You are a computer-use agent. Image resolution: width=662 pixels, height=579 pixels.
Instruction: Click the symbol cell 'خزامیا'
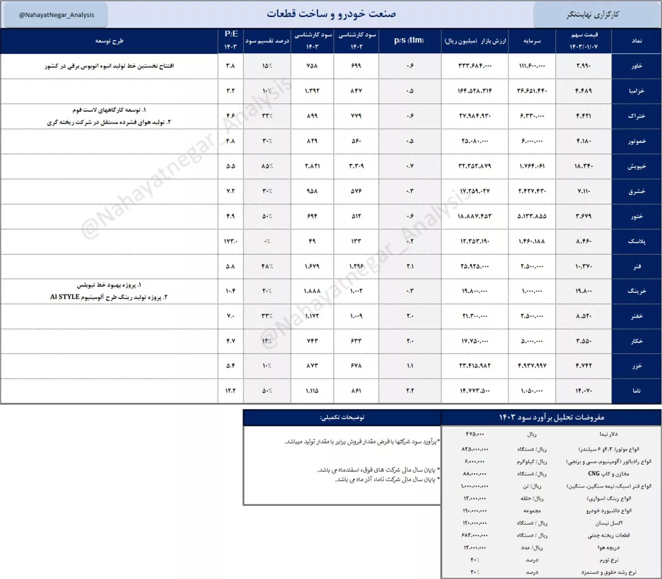pyautogui.click(x=637, y=91)
